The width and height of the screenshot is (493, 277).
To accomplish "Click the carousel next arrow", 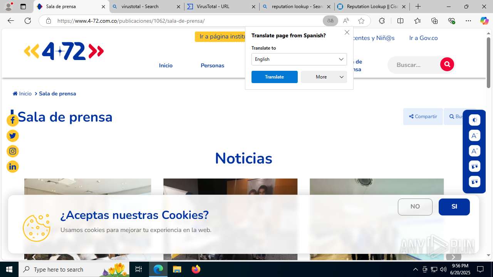I will pyautogui.click(x=453, y=257).
